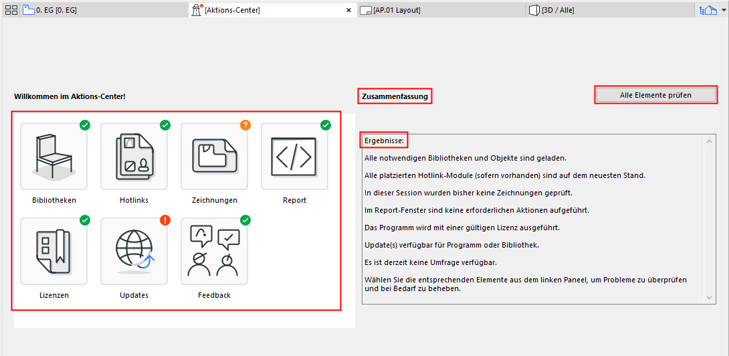Click the Bibliotheken label

54,200
